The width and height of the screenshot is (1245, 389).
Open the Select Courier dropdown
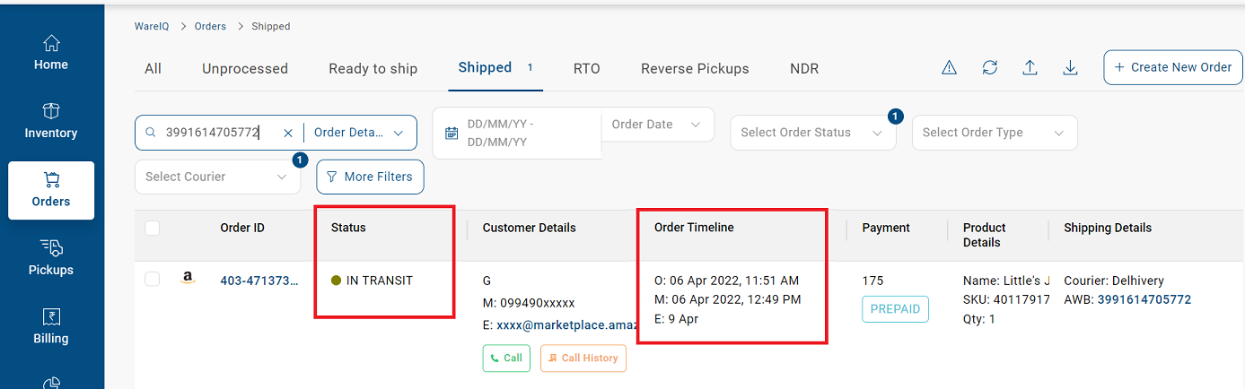[217, 177]
